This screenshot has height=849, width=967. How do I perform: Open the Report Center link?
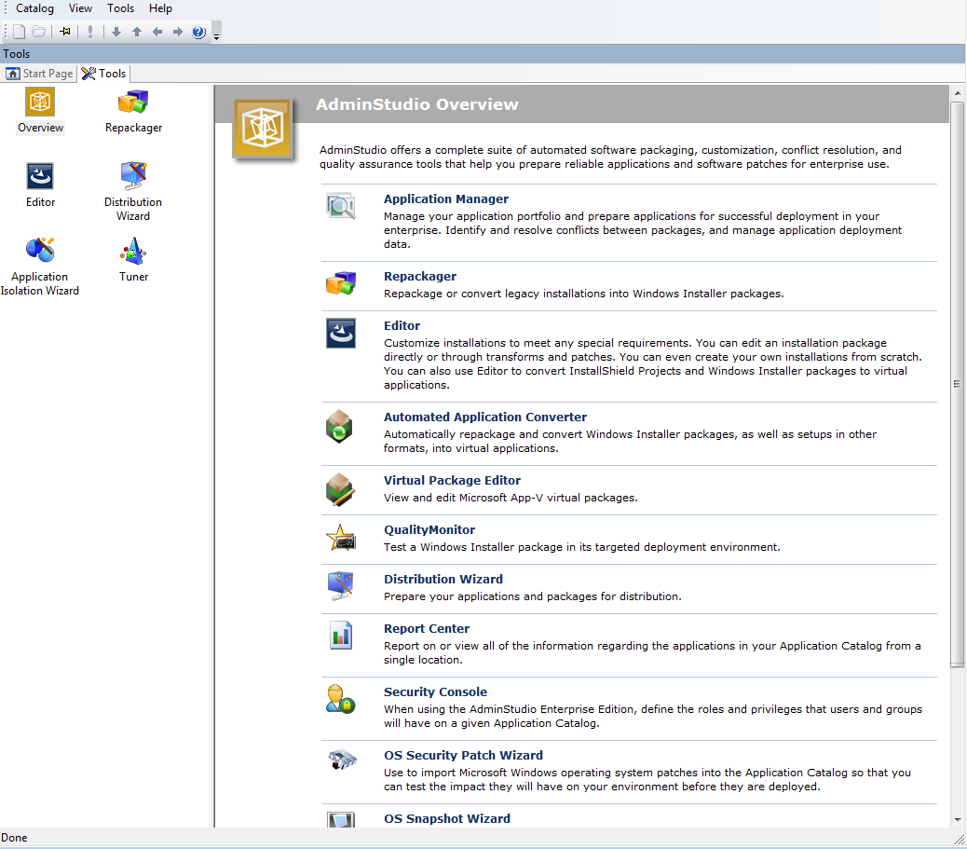[x=426, y=628]
